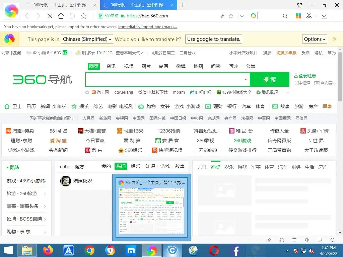Switch to first 360导航 tab
The height and width of the screenshot is (257, 343).
(60, 5)
